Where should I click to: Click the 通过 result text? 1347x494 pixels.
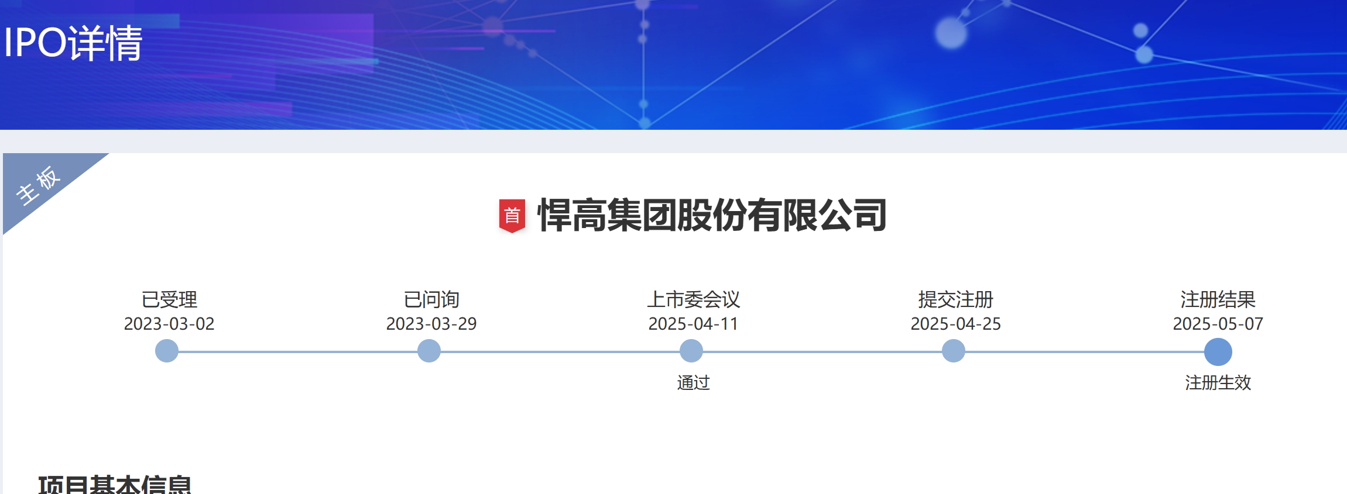(694, 383)
